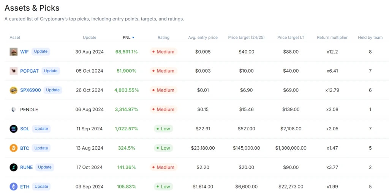Click the 4,803.55% PNL value
Image resolution: width=389 pixels, height=193 pixels.
(x=127, y=90)
